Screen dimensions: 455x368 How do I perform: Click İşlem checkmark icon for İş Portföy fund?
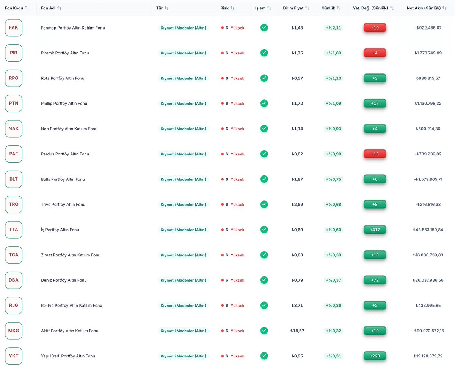tap(264, 230)
